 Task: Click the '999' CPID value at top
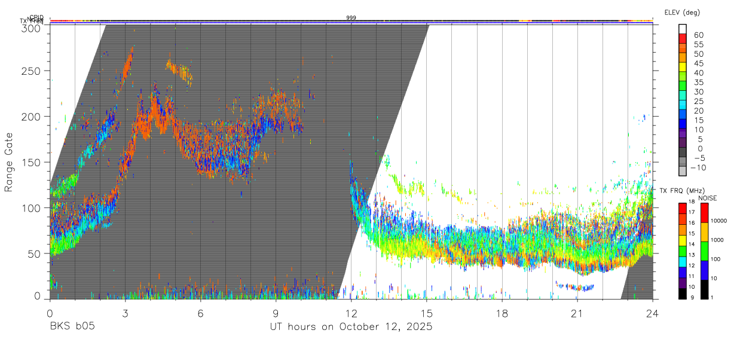coord(351,18)
